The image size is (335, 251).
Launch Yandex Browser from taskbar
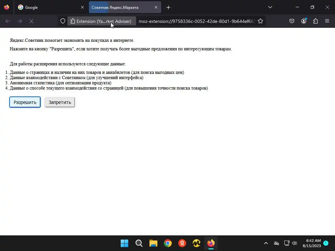pyautogui.click(x=182, y=243)
